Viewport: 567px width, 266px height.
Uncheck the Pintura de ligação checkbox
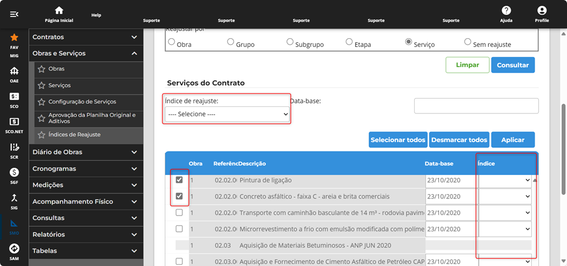(x=179, y=180)
